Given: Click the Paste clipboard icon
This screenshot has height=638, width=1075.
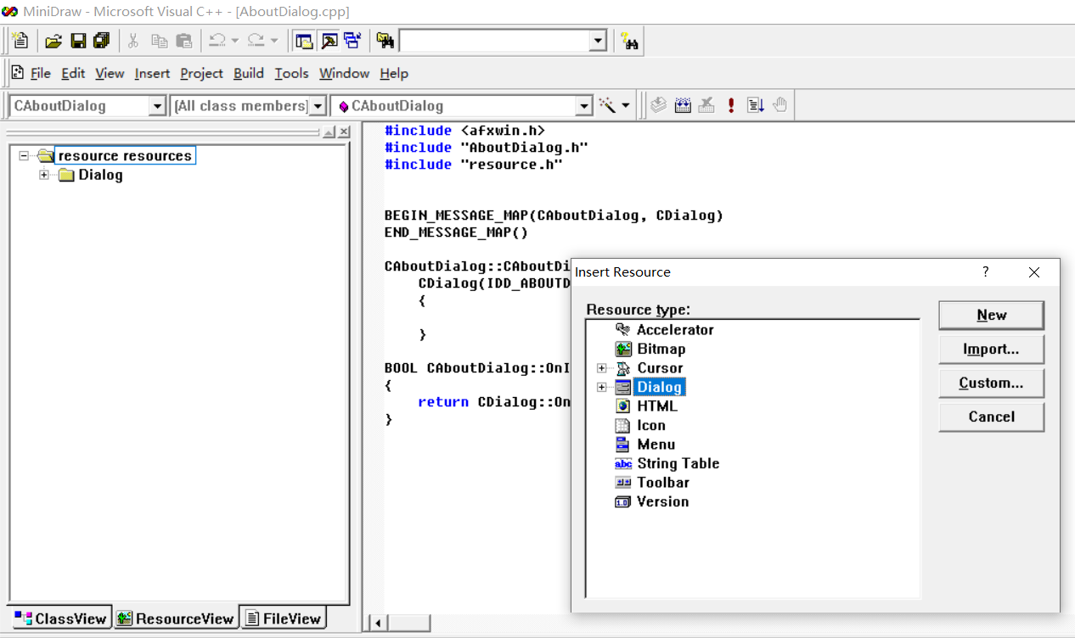Looking at the screenshot, I should (184, 41).
